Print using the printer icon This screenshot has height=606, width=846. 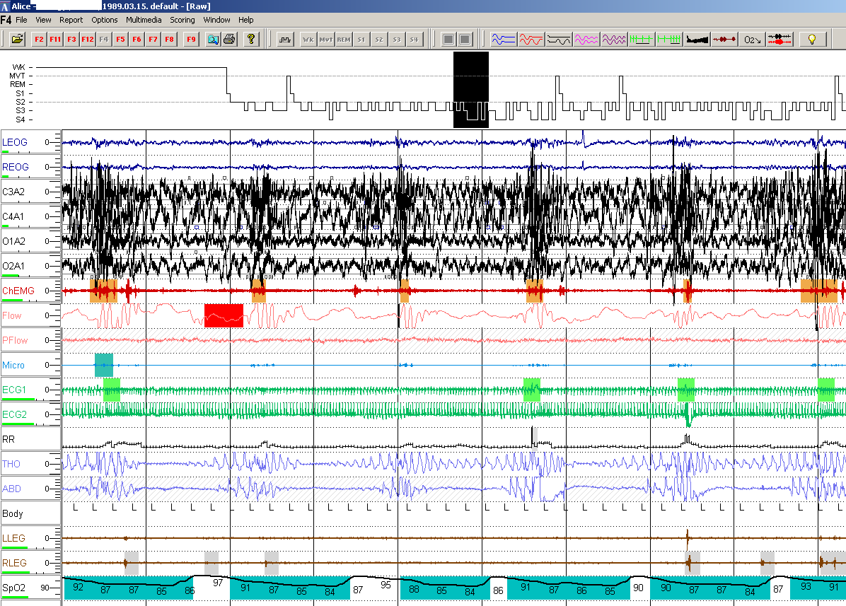[229, 40]
